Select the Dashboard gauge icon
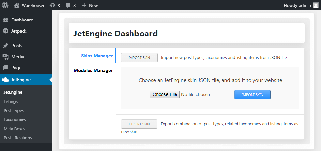Viewport: 321px width, 151px height. (6, 20)
